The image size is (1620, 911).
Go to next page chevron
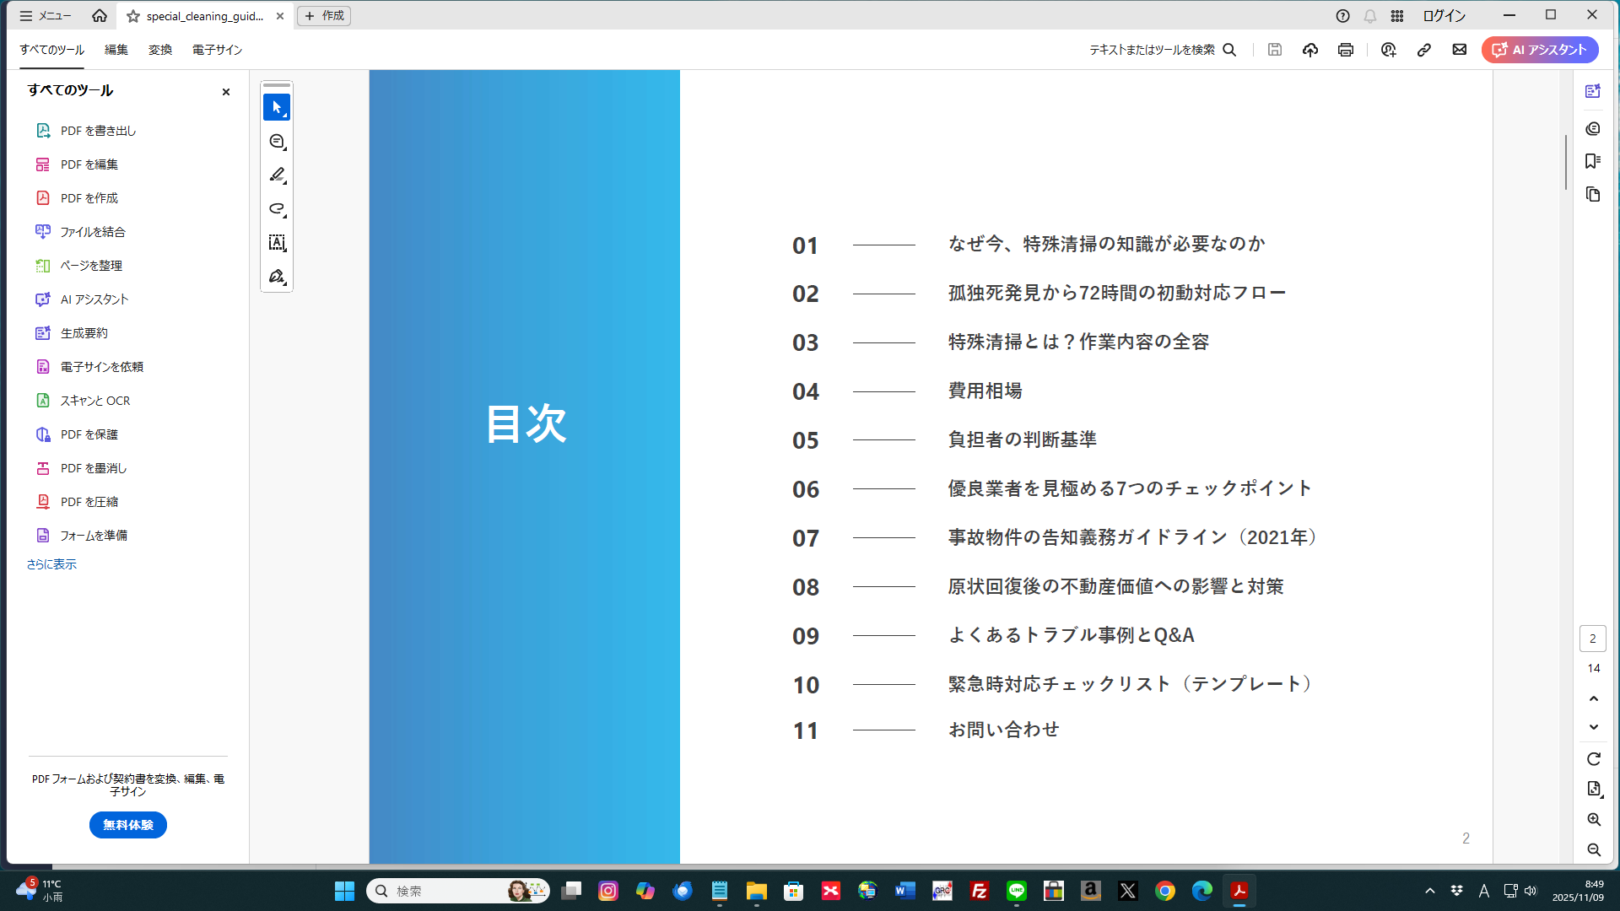click(1593, 727)
